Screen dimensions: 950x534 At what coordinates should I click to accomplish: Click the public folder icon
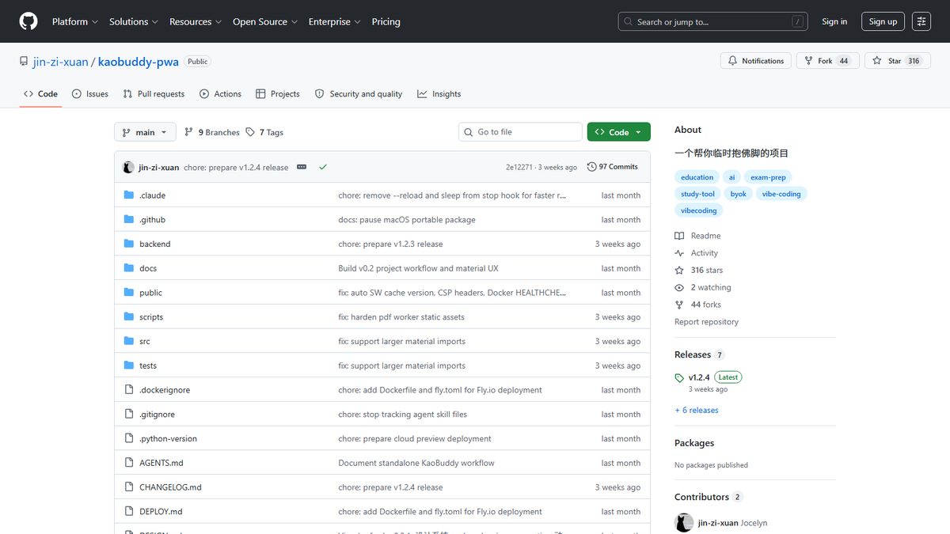[x=129, y=293]
